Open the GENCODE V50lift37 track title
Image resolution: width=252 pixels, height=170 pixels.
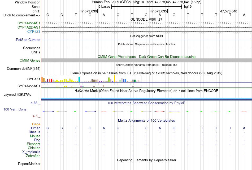(x=146, y=19)
